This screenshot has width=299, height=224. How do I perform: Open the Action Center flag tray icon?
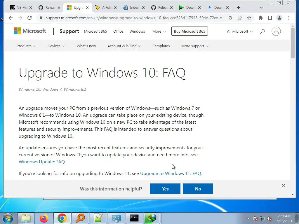click(x=255, y=219)
